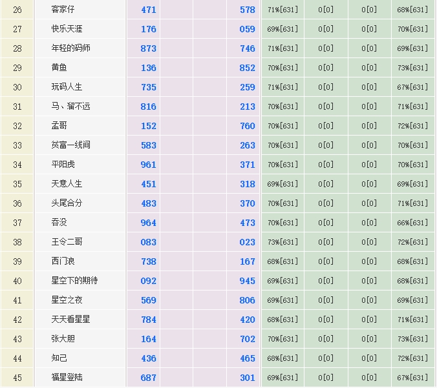Screen dimensions: 437x388
Task: Click the 平阳虎 entry
Action: click(x=63, y=165)
